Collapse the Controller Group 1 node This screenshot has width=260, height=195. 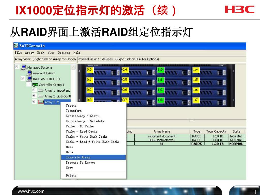pyautogui.click(x=28, y=84)
